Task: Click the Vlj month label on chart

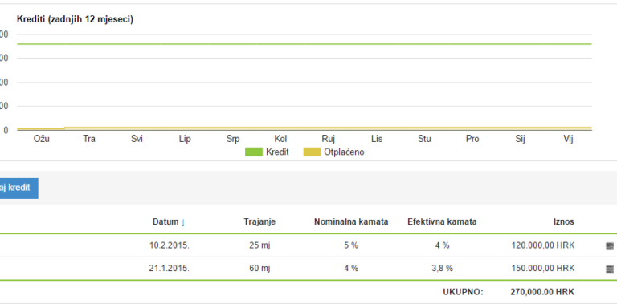Action: click(x=568, y=139)
